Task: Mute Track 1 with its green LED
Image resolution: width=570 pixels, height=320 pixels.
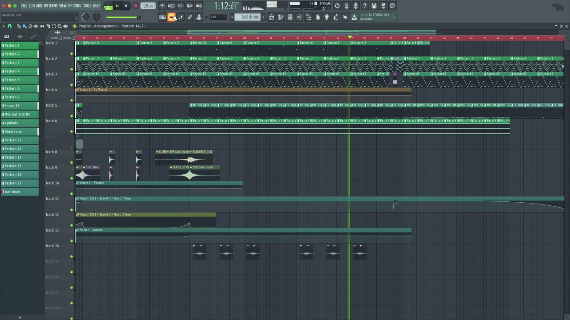Action: click(x=71, y=54)
